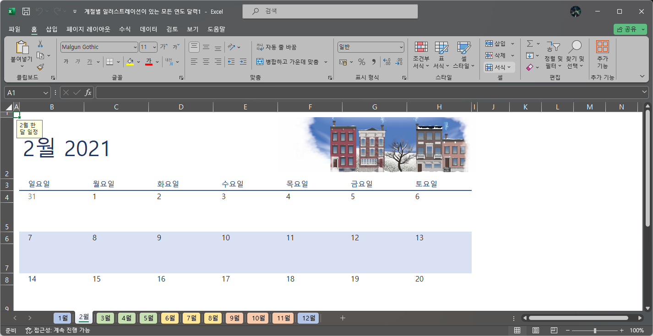Viewport: 653px width, 336px height.
Task: Add a new sheet with plus button
Action: click(x=343, y=318)
